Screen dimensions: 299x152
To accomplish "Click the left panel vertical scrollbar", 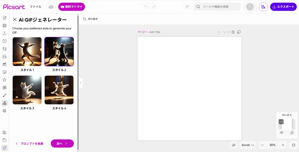I will click(78, 83).
